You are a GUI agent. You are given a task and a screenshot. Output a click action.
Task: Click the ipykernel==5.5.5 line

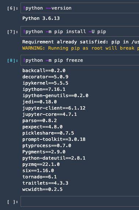click(x=45, y=83)
